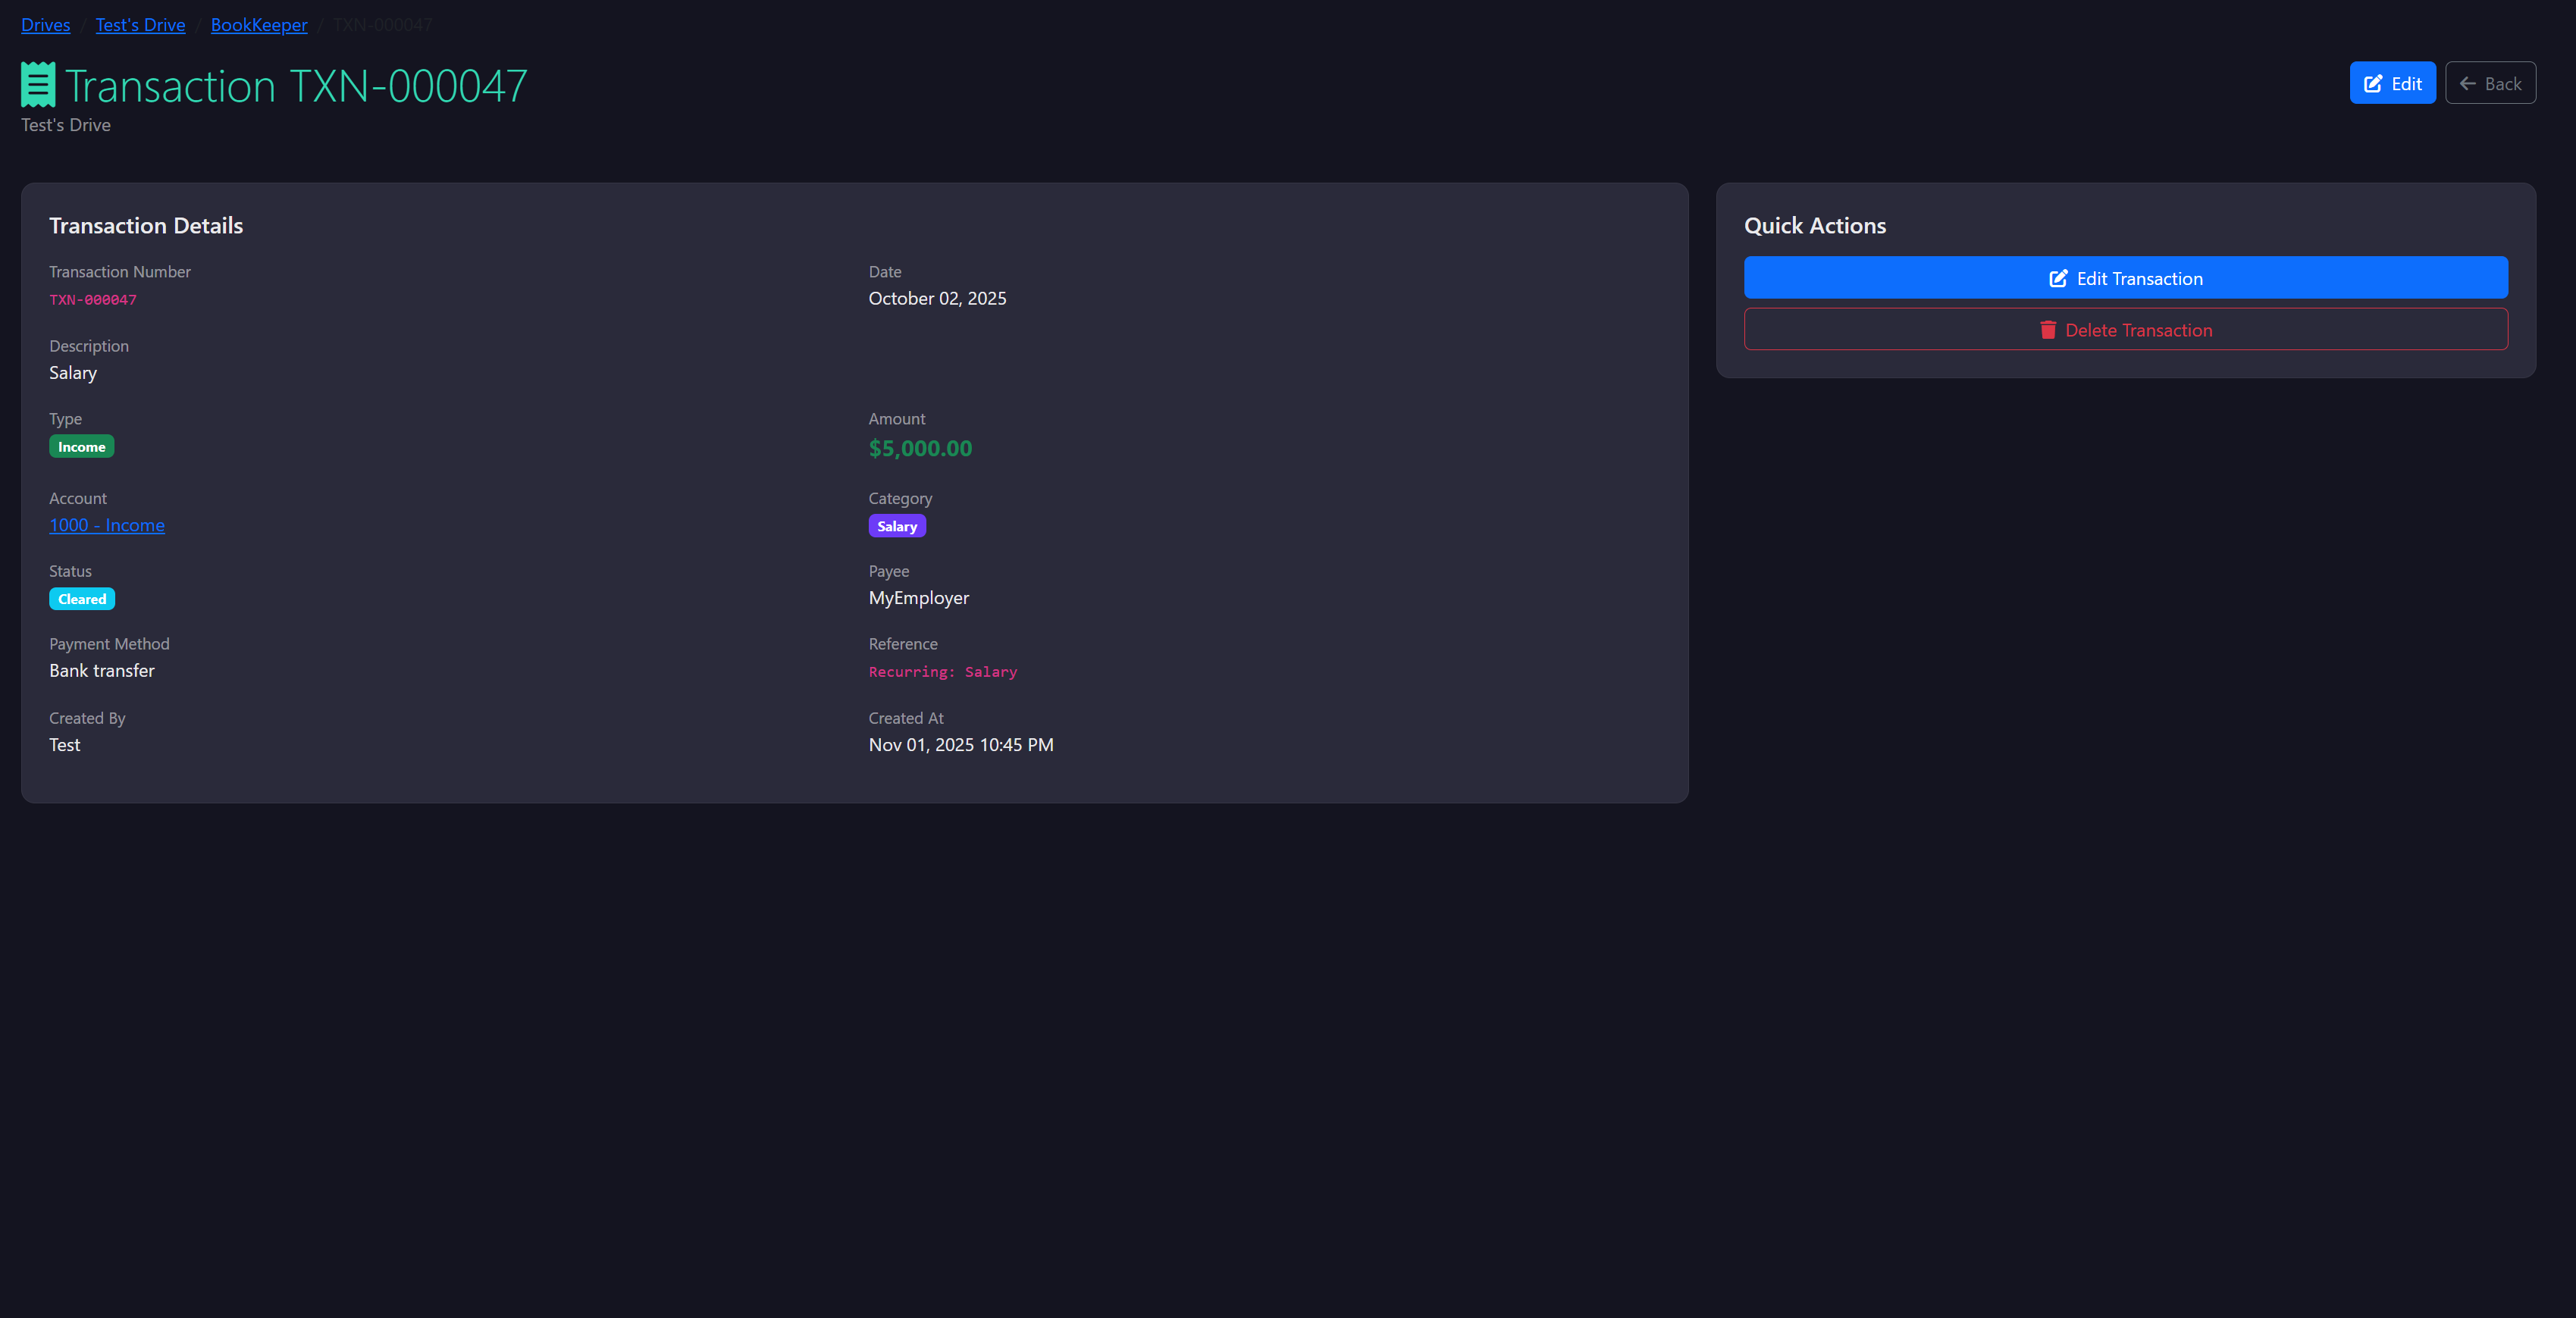
Task: Click the $5,000.00 amount value
Action: 919,448
